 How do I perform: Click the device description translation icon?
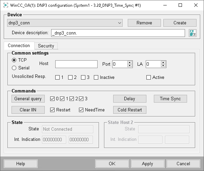pyautogui.click(x=192, y=33)
